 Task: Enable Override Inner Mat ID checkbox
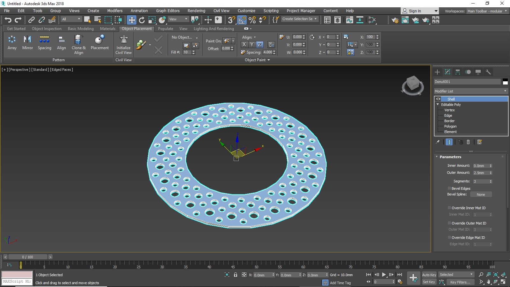449,208
